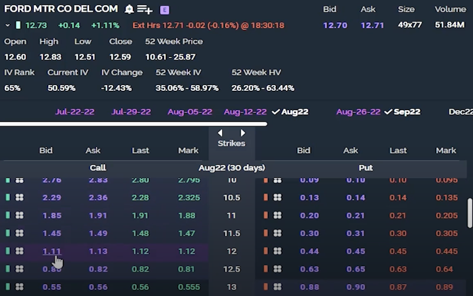Open call grid icon for strike 12
The image size is (473, 296).
point(19,251)
